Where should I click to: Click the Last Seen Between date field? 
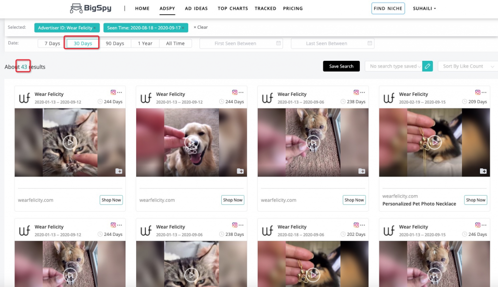click(333, 43)
